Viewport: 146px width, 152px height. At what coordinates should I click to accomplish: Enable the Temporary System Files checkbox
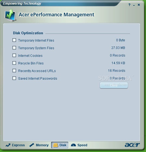[14, 48]
